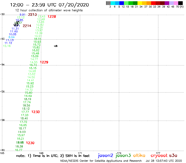
Task: Select the pink swatch in the color scale
Action: pos(176,3)
